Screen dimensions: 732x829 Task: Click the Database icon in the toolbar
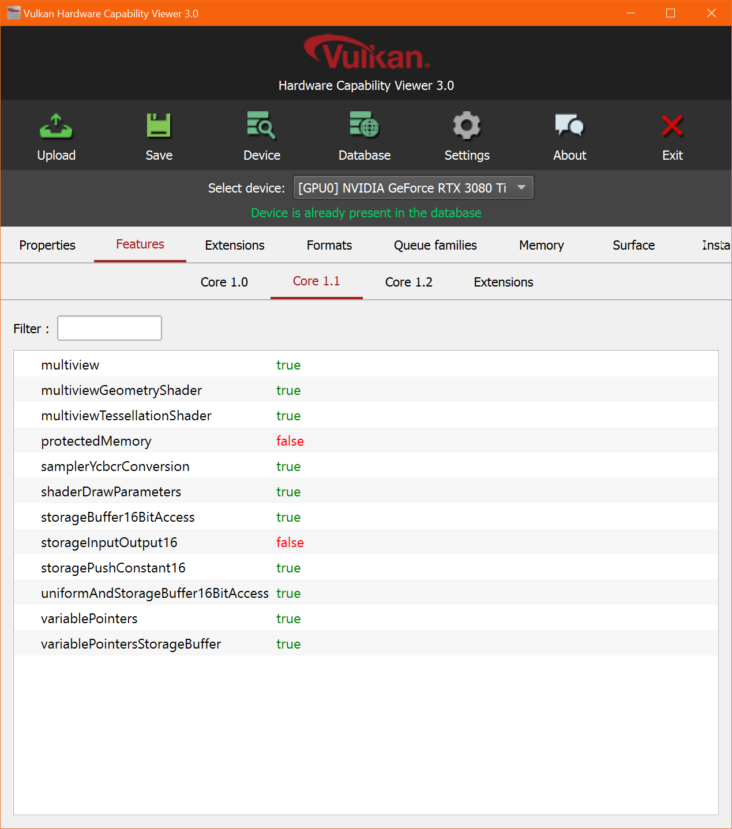click(x=364, y=126)
